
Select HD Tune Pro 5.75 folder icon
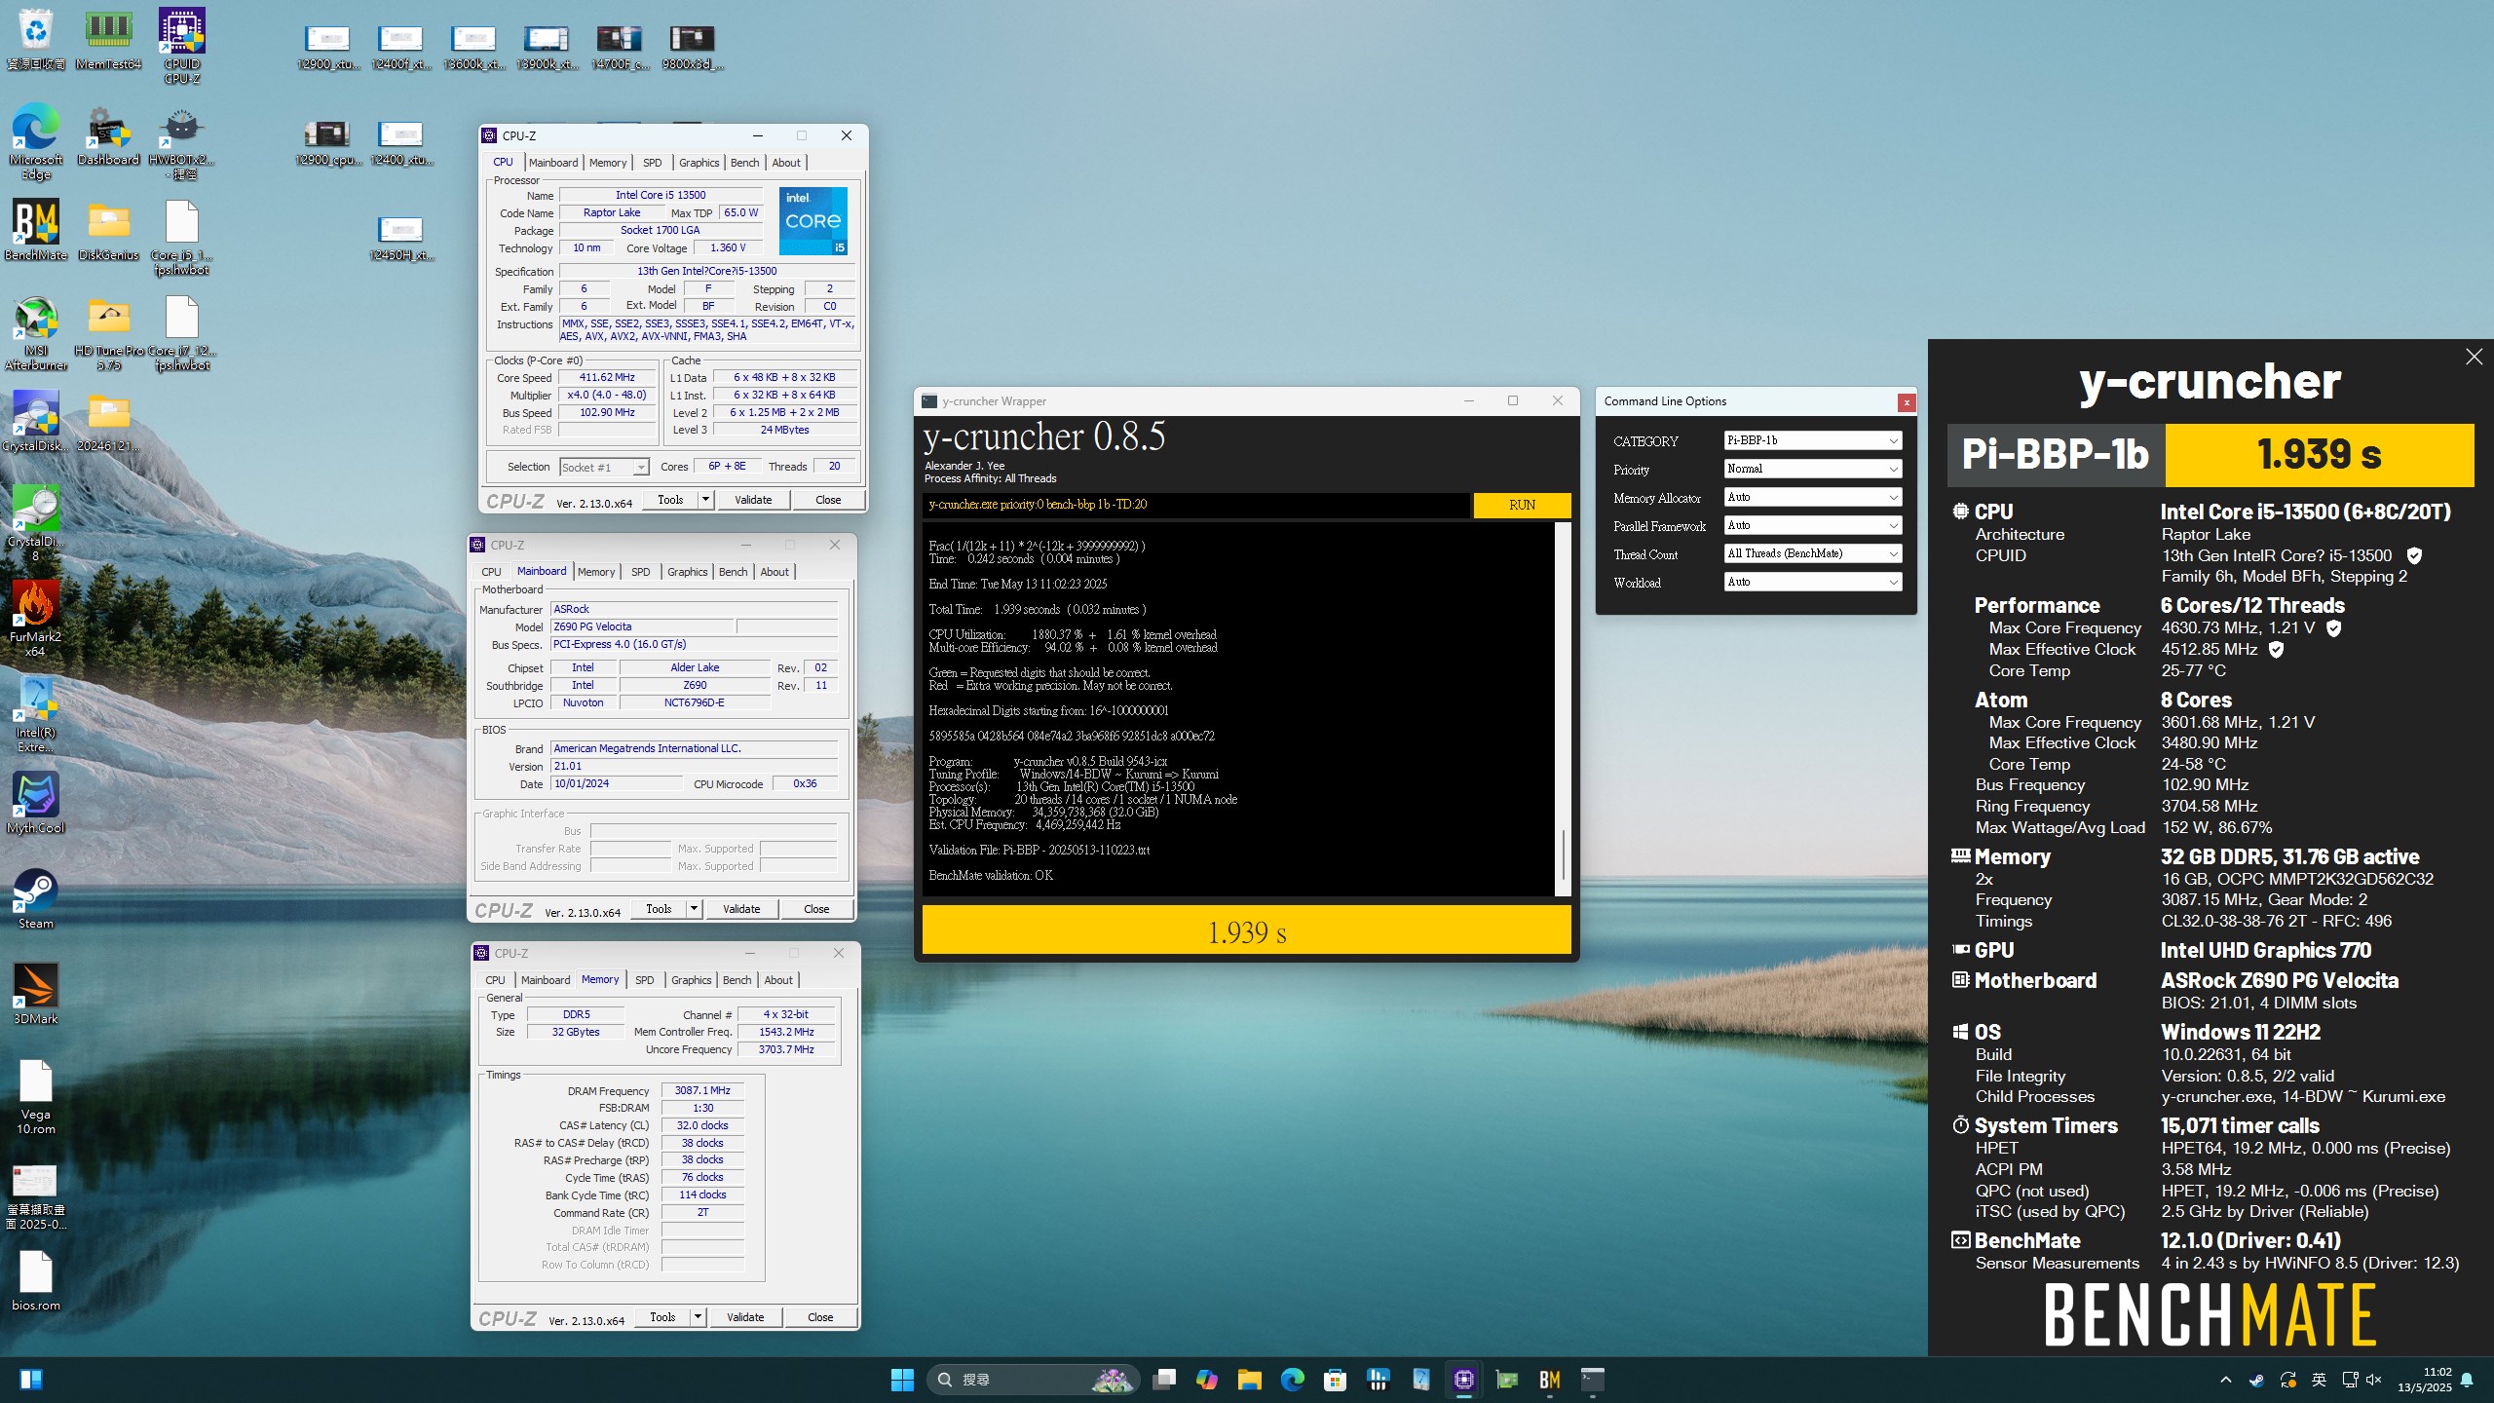point(108,332)
